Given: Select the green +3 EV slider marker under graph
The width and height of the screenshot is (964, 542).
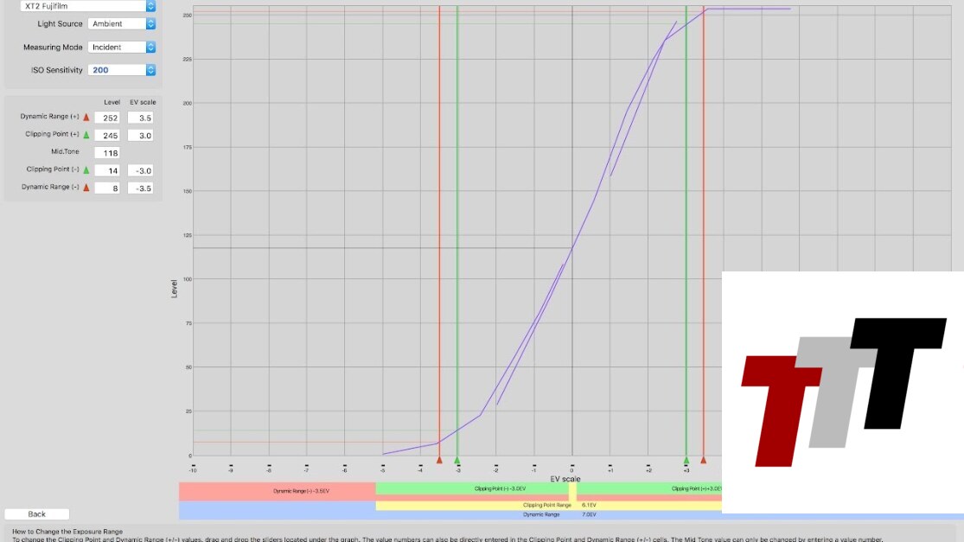Looking at the screenshot, I should coord(686,461).
